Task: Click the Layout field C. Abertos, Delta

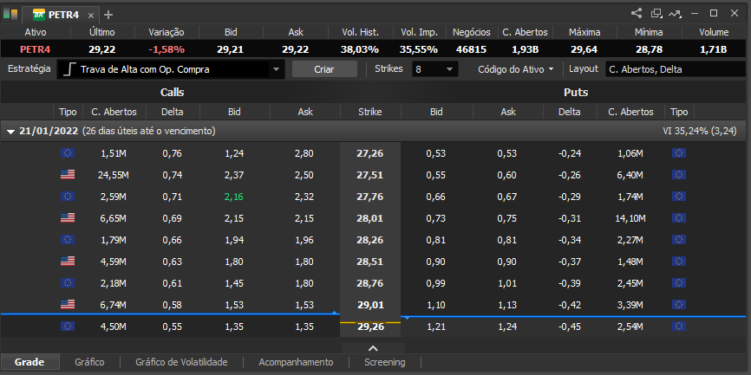Action: point(676,69)
